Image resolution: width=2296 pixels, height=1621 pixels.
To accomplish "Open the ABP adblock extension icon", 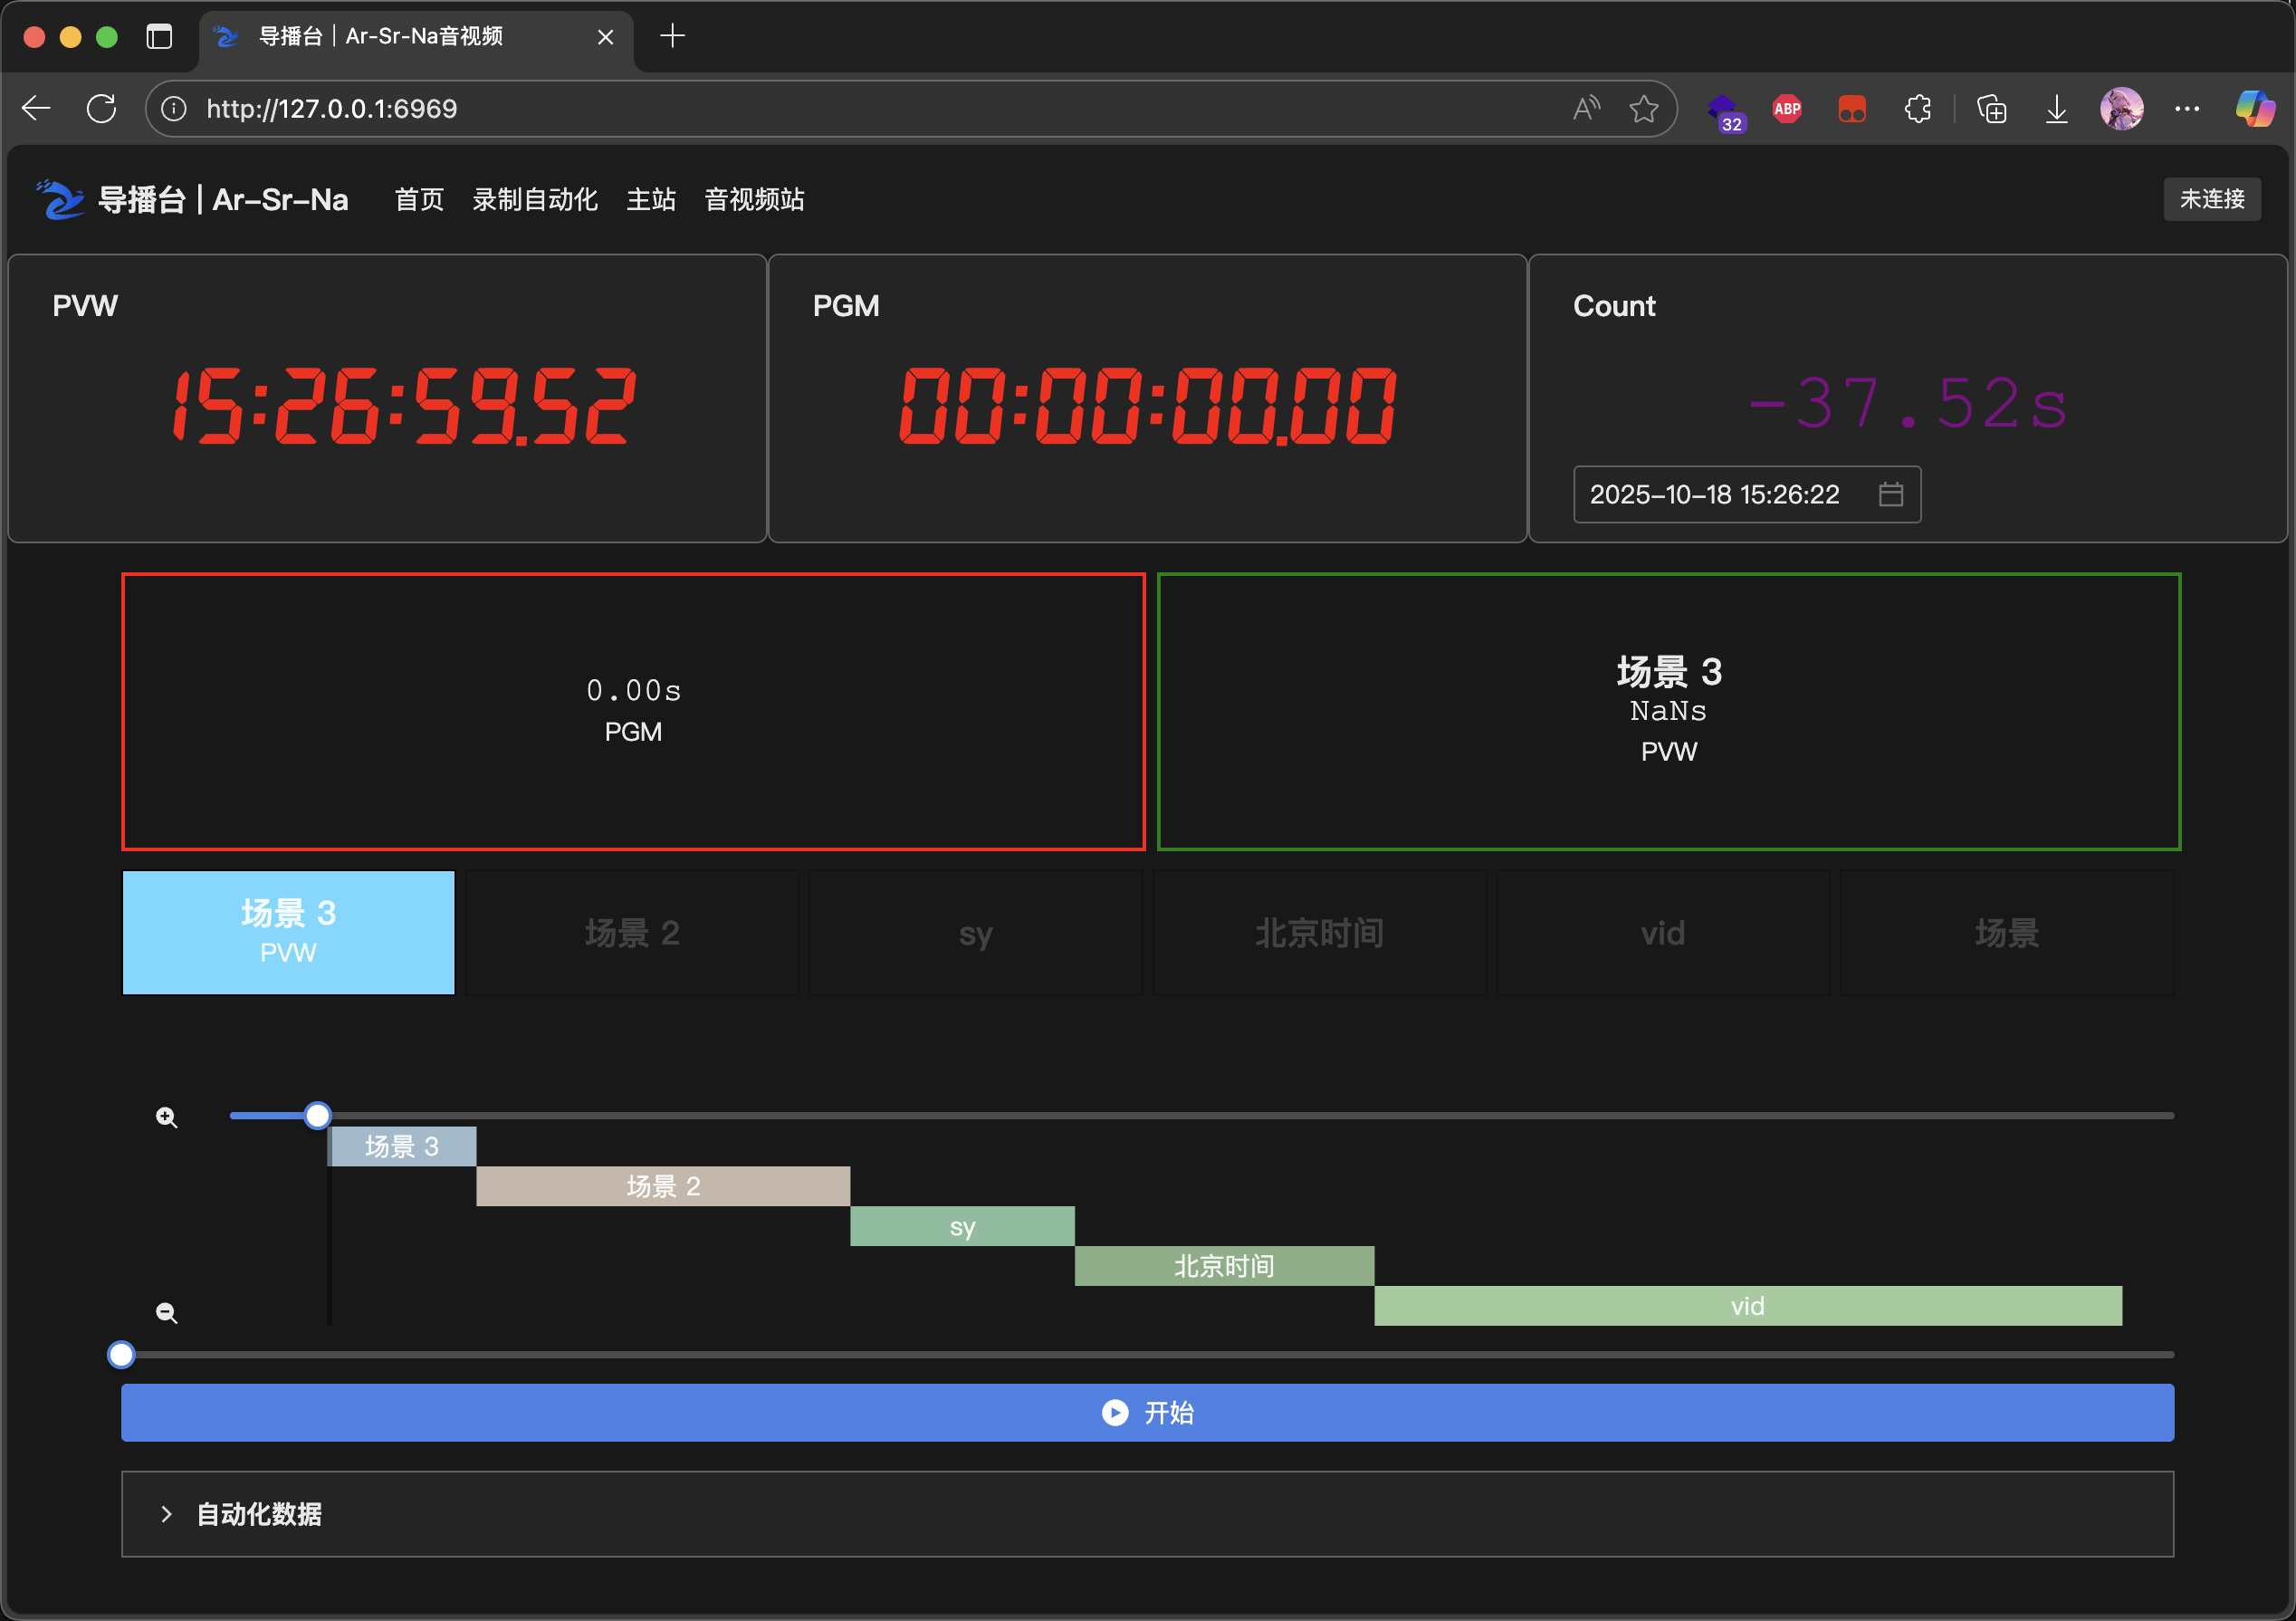I will coord(1787,108).
